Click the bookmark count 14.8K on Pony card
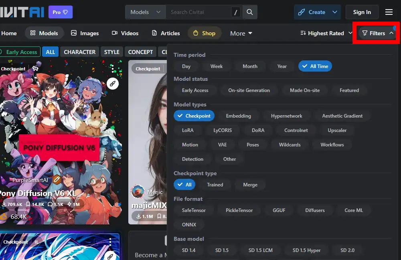The height and width of the screenshot is (260, 401). point(35,204)
